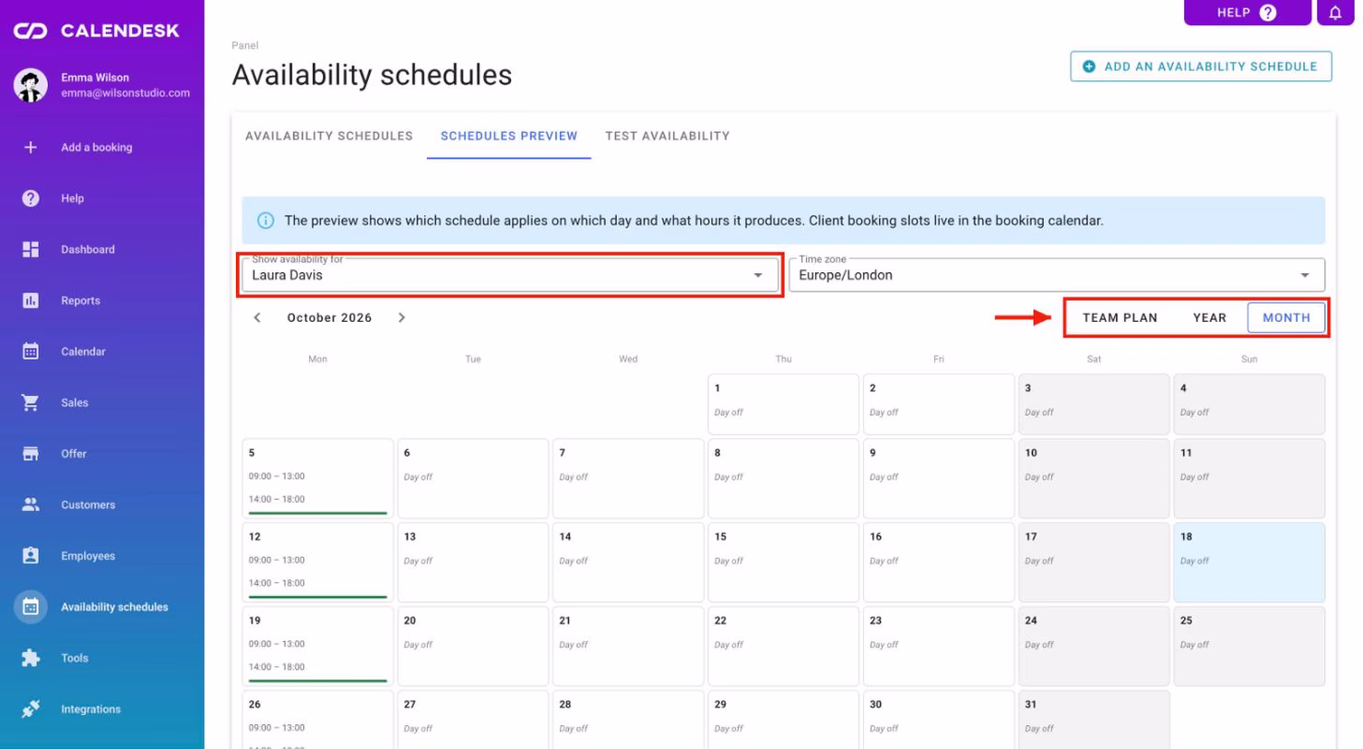The height and width of the screenshot is (749, 1363).
Task: Click the Help button in top bar
Action: 1247,12
